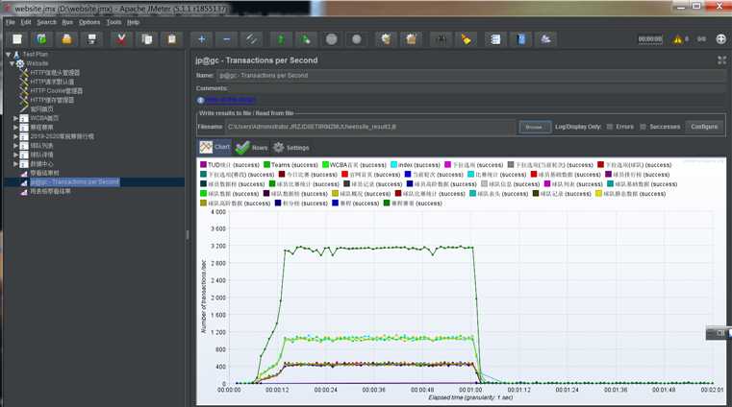Expand the last collapsed controller arrow

(15, 164)
